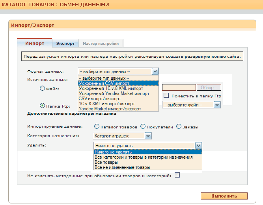Select the Файл radio button
The width and height of the screenshot is (263, 205).
(43, 88)
